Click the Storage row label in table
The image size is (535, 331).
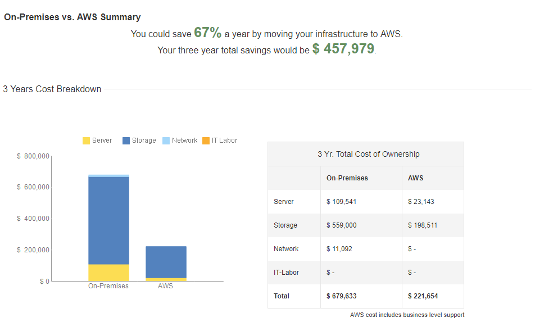click(x=285, y=225)
